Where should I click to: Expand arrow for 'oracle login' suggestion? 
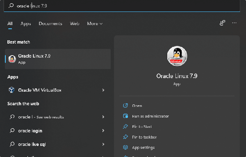tap(103, 131)
